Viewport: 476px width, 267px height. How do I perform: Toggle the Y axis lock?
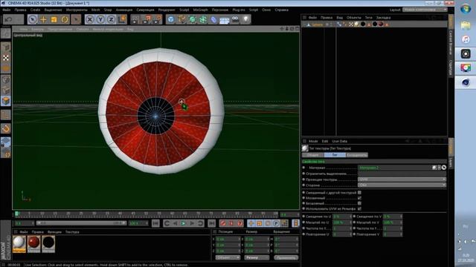coord(100,19)
